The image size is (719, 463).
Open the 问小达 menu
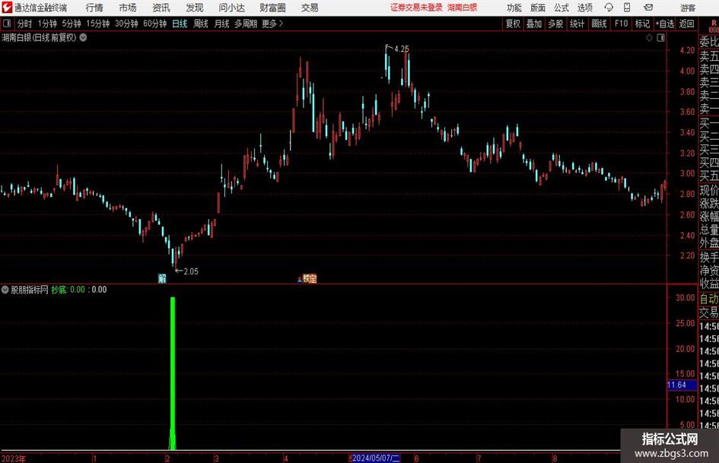pos(231,8)
